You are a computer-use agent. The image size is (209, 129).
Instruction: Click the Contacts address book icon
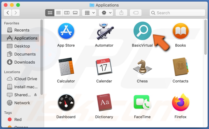coord(181,67)
